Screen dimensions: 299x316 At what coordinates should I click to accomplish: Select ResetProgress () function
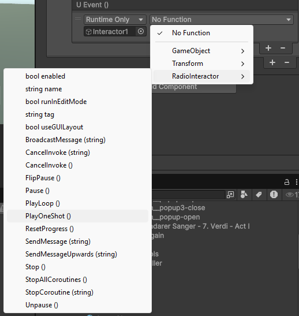(77, 229)
